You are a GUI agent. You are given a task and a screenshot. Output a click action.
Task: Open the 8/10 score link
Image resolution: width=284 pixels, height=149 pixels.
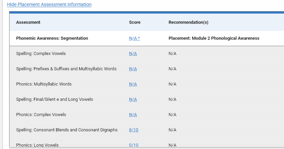click(x=134, y=130)
